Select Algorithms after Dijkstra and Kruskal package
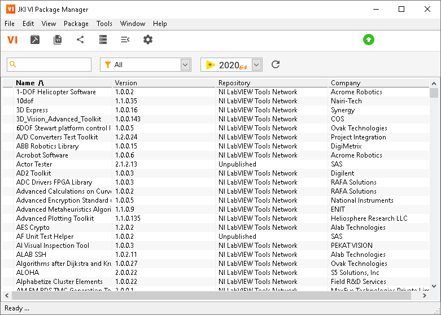441x315 pixels. (216, 263)
